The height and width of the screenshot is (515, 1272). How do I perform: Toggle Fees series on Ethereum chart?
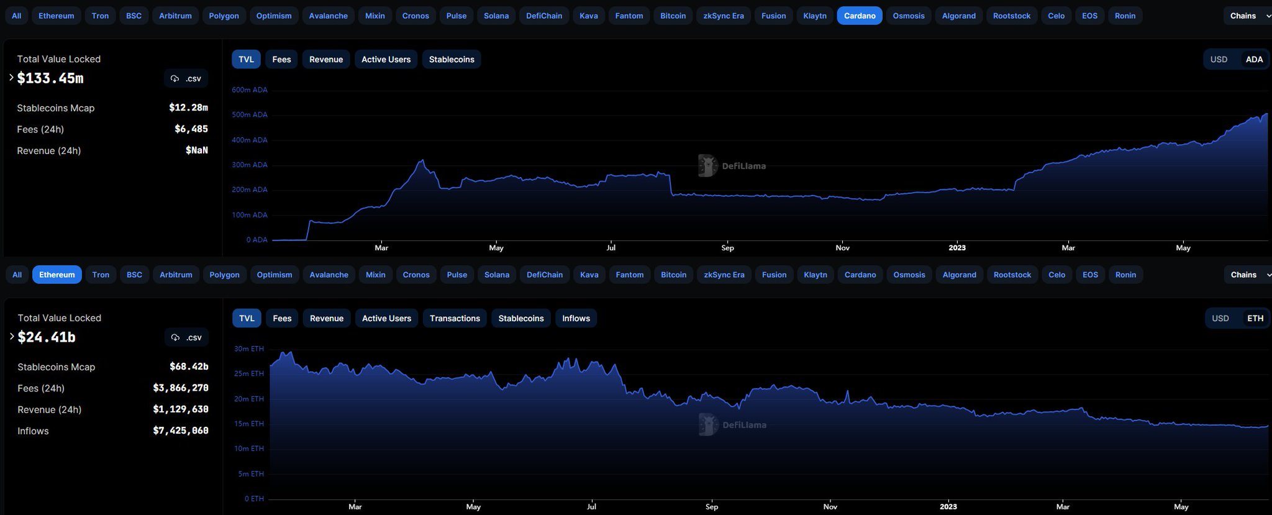click(282, 318)
